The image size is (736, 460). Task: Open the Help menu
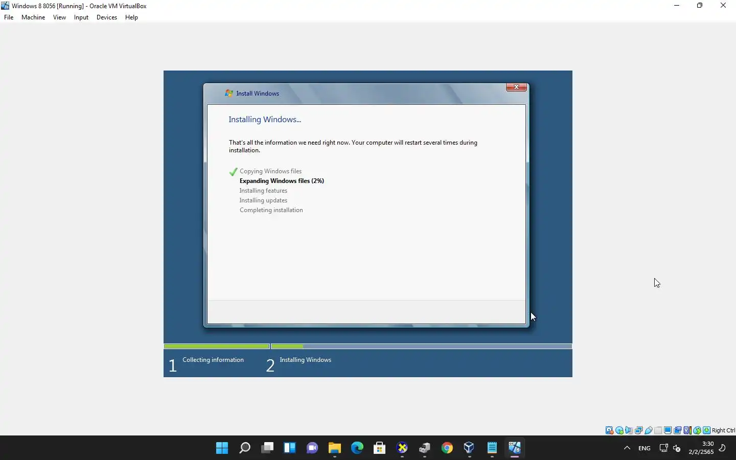tap(131, 17)
